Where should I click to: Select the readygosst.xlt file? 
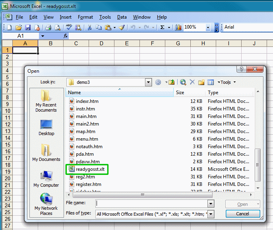pos(87,169)
